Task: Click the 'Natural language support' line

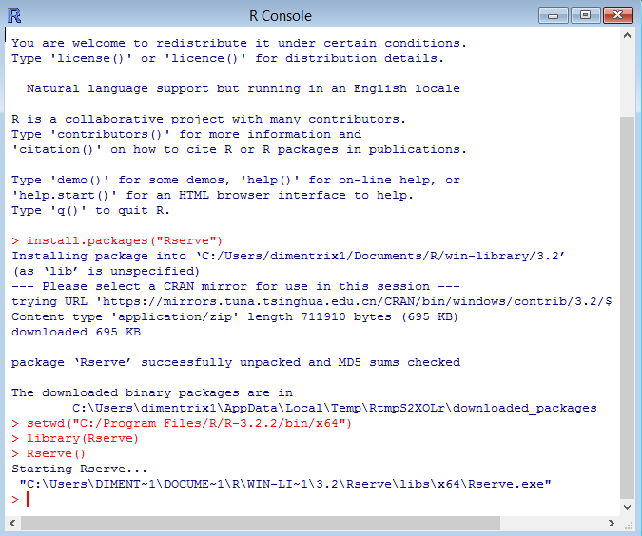Action: 243,88
